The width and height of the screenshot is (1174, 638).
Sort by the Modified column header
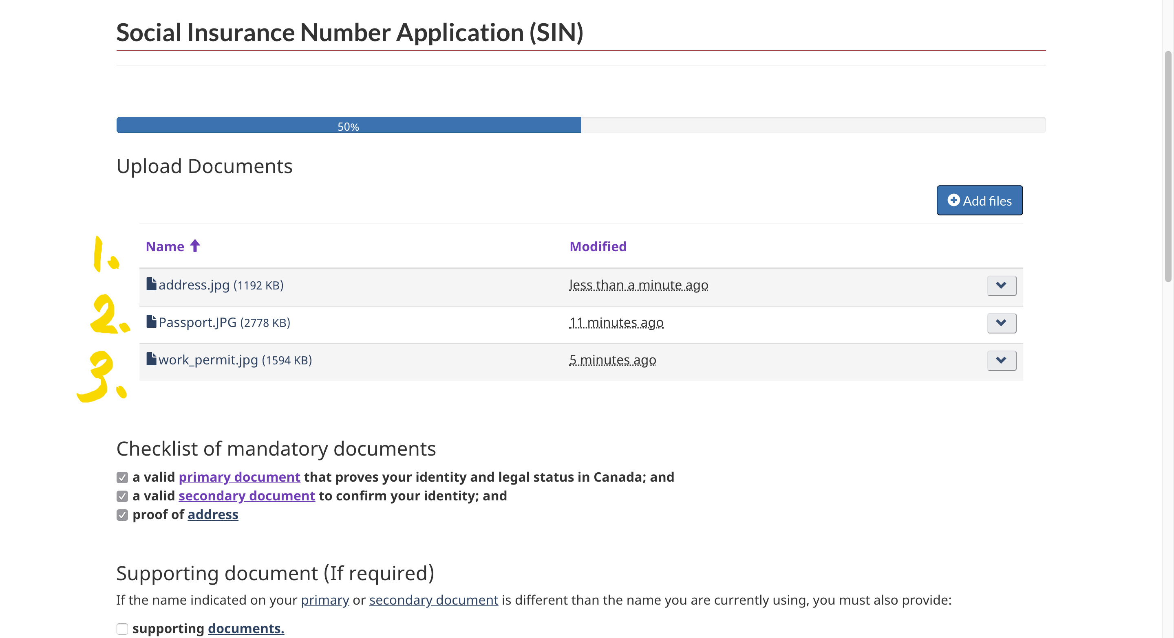598,246
